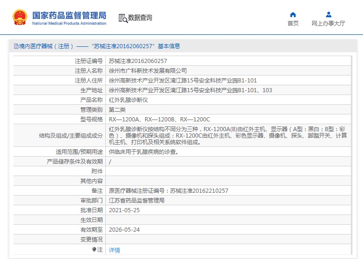Viewport: 363px width, 259px height.
Task: Click the 备注 row label
Action: tap(97, 190)
